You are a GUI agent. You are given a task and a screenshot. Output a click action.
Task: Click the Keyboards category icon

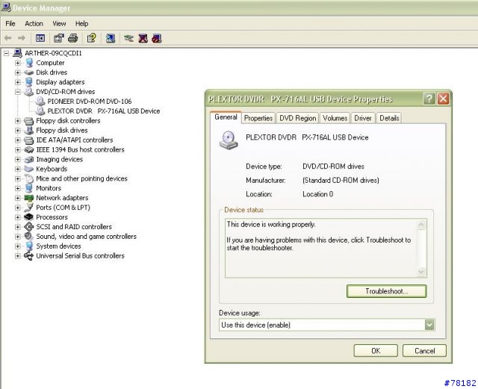pos(29,169)
